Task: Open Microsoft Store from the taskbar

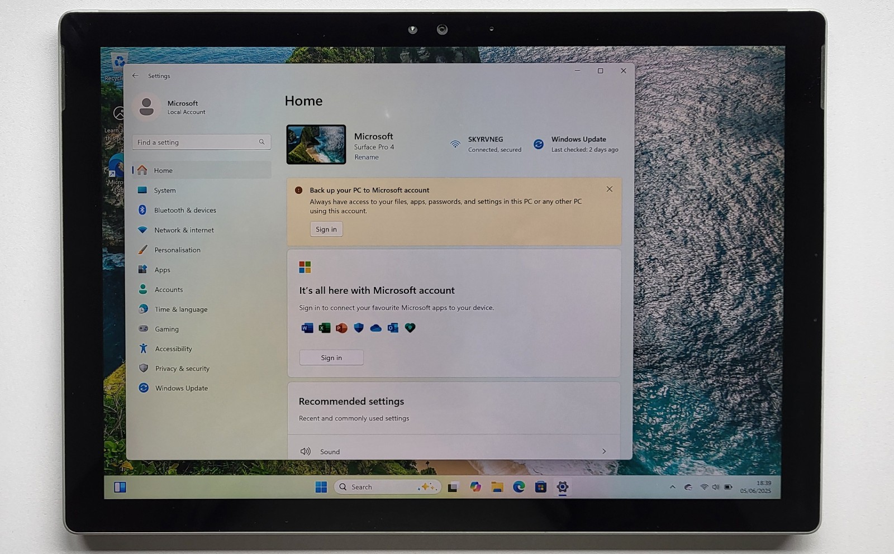Action: [540, 487]
